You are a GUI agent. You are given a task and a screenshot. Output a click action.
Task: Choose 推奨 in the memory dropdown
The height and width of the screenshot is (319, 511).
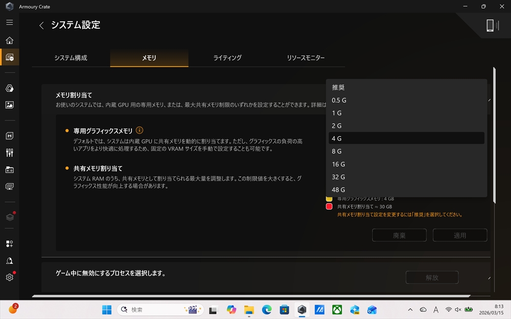point(406,87)
